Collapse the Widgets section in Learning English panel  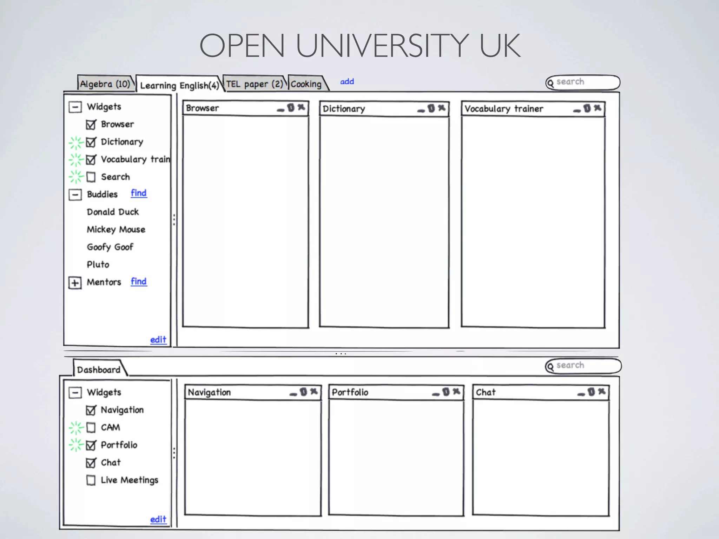coord(75,107)
